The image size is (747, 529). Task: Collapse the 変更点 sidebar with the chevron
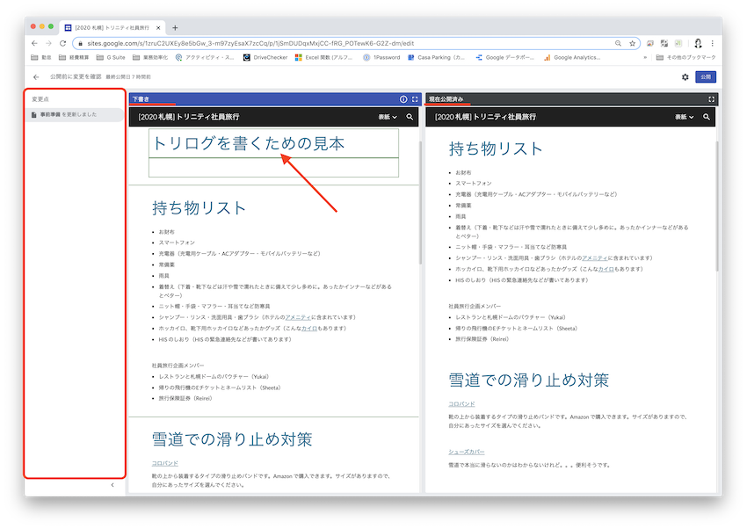click(112, 484)
